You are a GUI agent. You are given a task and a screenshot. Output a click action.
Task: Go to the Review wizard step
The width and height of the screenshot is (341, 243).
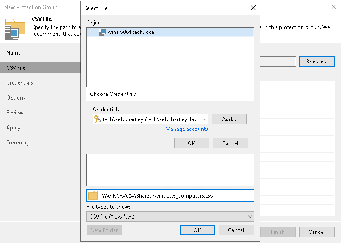[15, 113]
